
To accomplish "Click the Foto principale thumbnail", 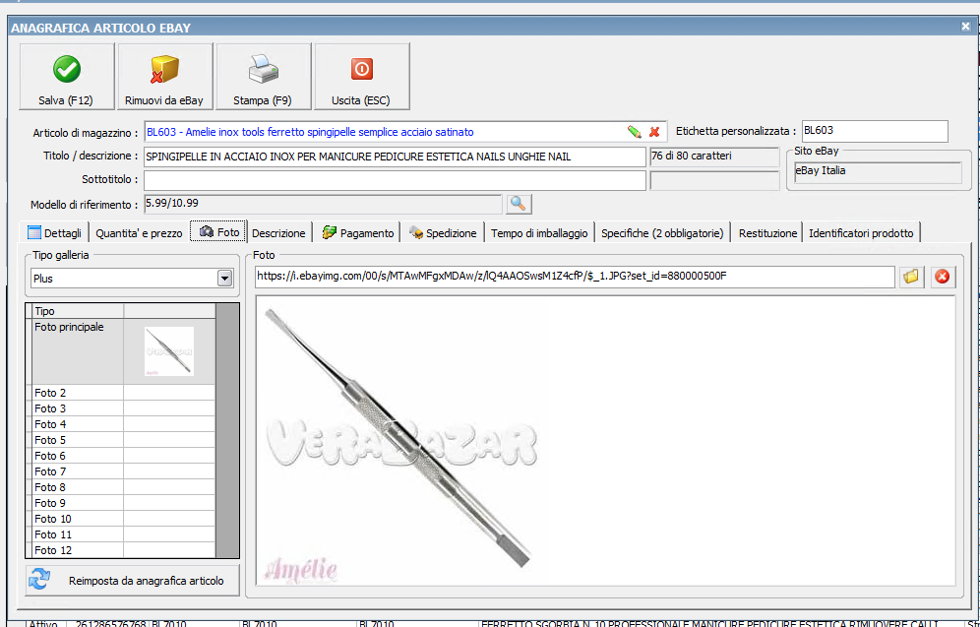I will [169, 351].
